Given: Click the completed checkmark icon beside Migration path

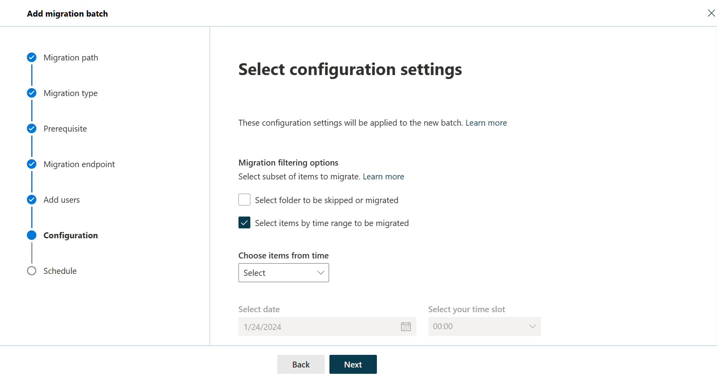Looking at the screenshot, I should 32,57.
